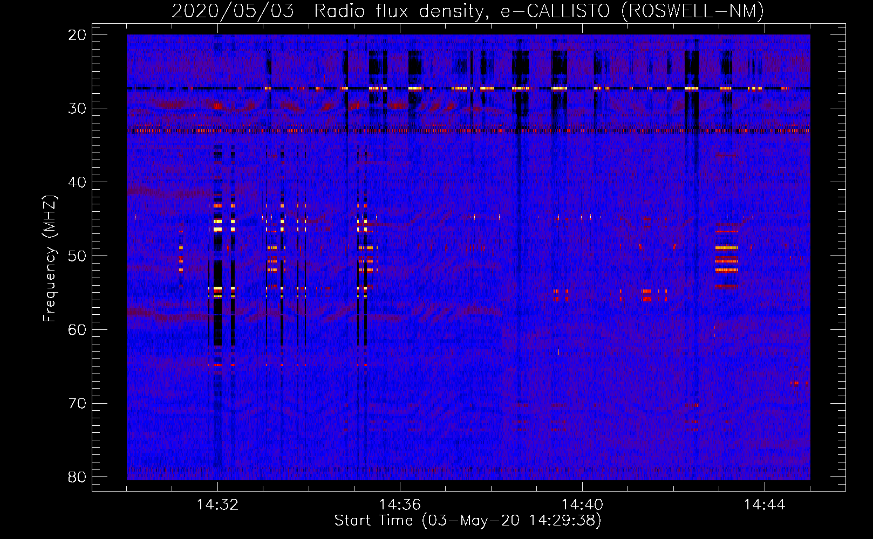Image resolution: width=873 pixels, height=539 pixels.
Task: Click the date '2020/05/03' in the title
Action: pyautogui.click(x=233, y=11)
